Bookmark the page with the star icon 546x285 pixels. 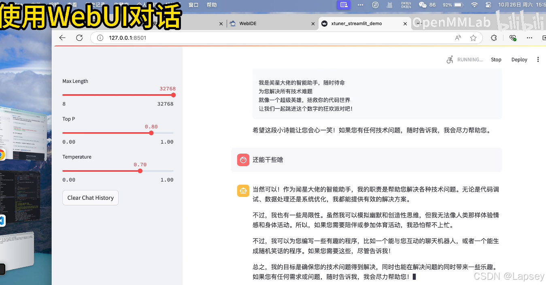pyautogui.click(x=473, y=38)
